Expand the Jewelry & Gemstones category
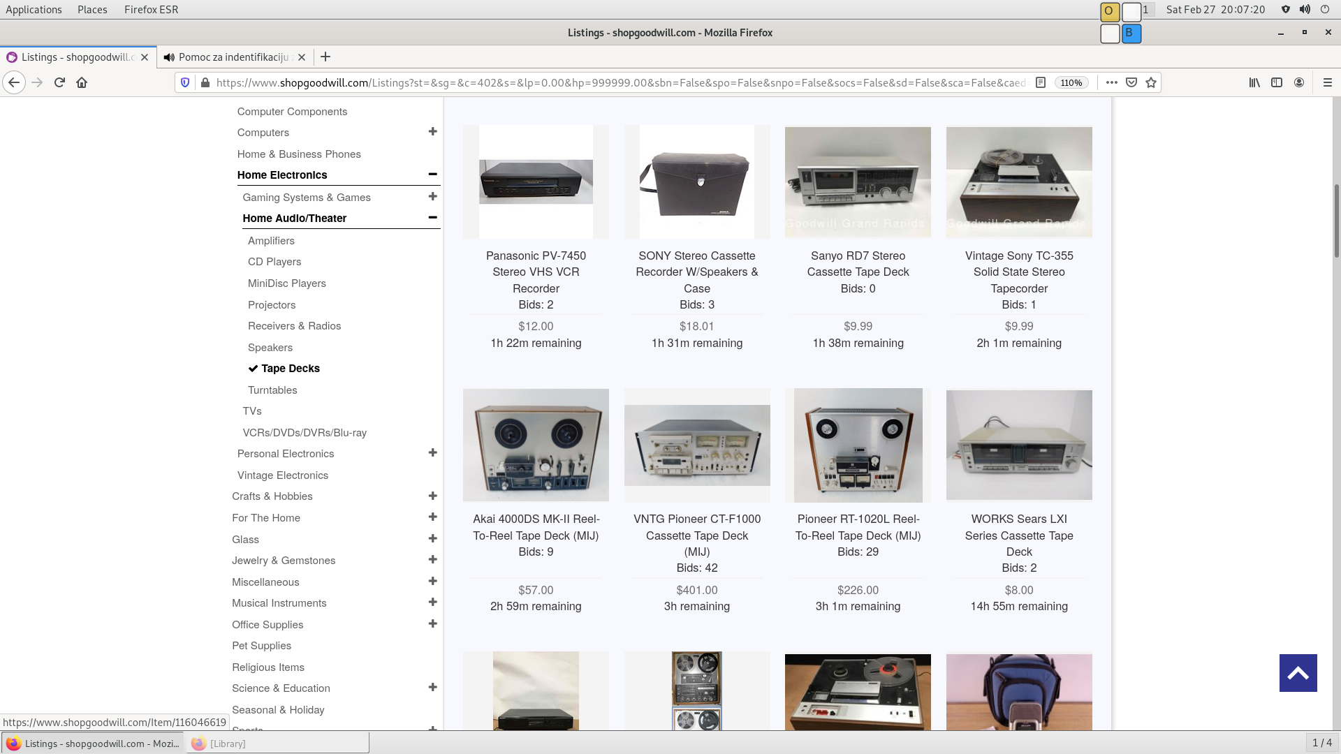Image resolution: width=1341 pixels, height=754 pixels. pyautogui.click(x=432, y=560)
